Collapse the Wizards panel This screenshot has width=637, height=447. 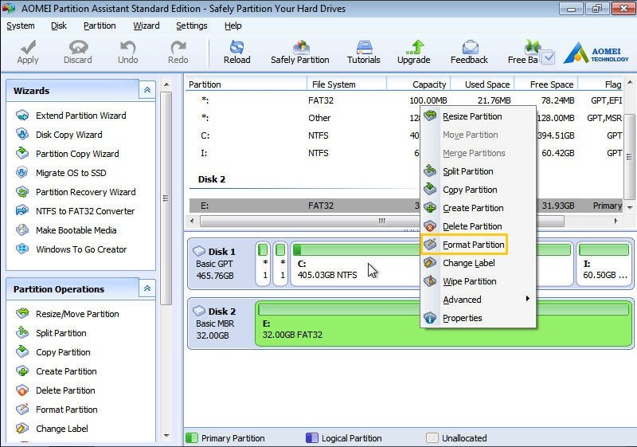pos(147,90)
